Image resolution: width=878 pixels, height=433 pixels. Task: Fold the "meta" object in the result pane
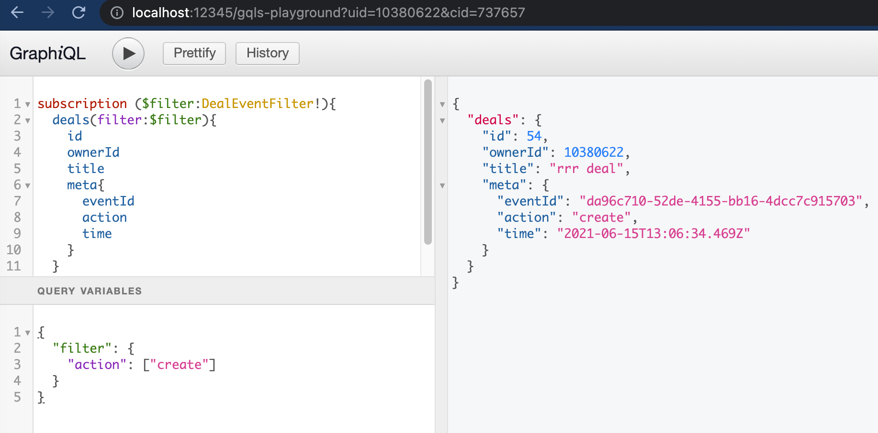pos(442,185)
